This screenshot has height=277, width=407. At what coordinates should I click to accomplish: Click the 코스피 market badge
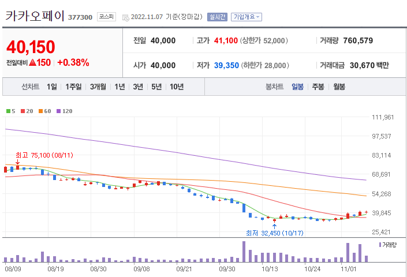(106, 17)
